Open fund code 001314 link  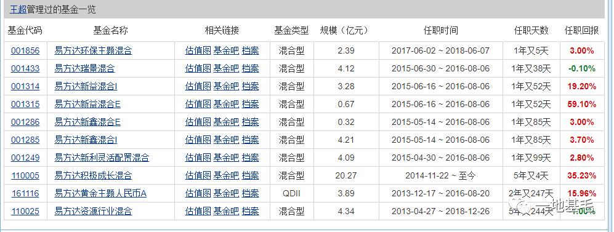tap(25, 87)
